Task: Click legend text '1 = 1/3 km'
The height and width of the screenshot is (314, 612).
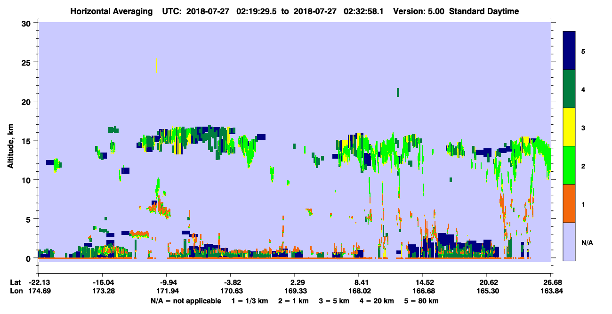Action: click(250, 301)
